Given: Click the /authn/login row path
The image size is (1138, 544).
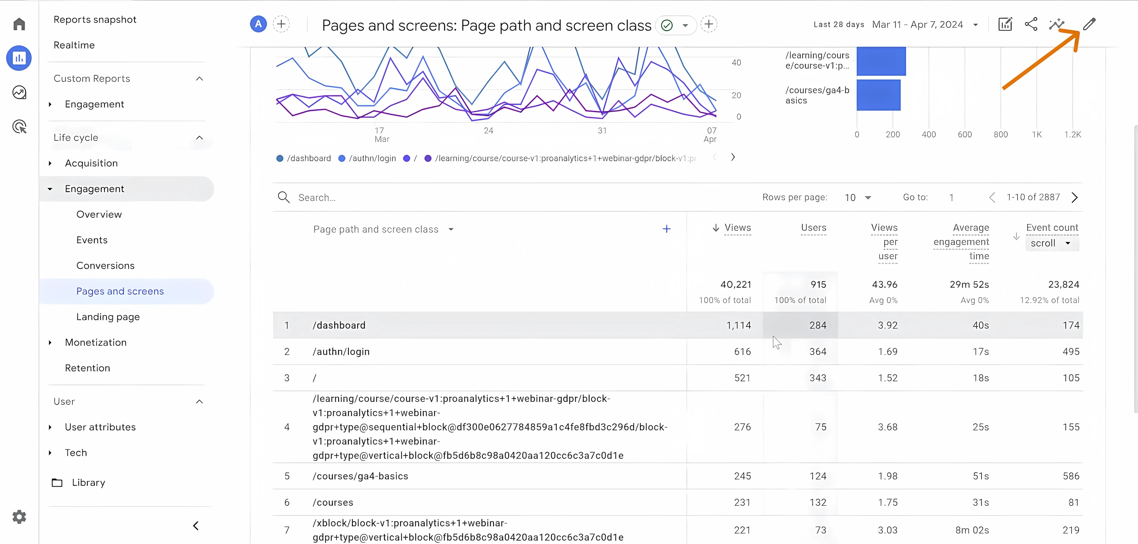Looking at the screenshot, I should (341, 352).
